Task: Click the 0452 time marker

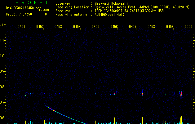Action: click(x=40, y=27)
